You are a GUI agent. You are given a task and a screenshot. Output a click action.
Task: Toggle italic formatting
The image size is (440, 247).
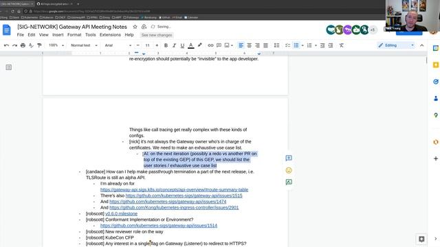(174, 45)
